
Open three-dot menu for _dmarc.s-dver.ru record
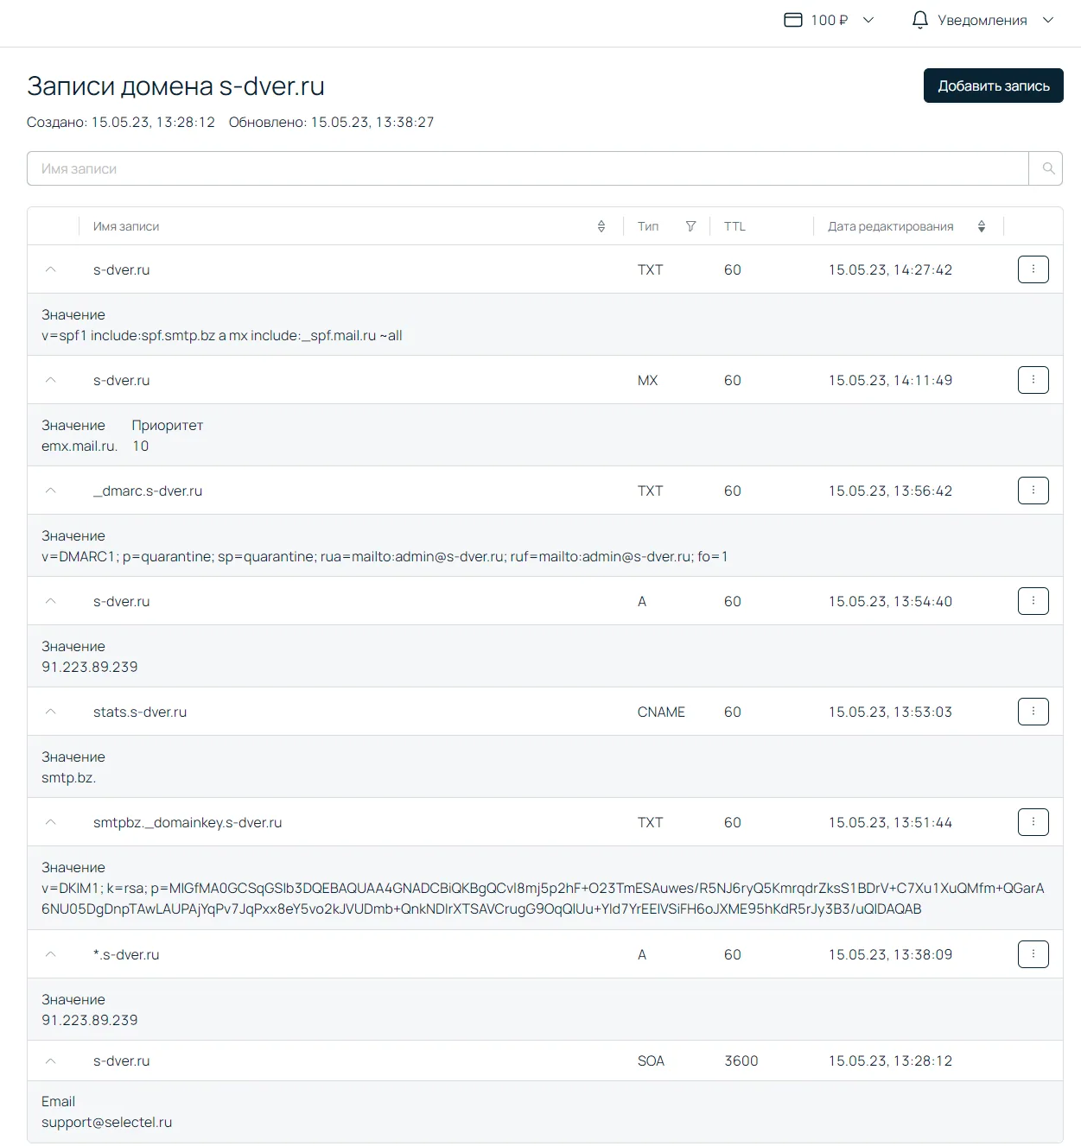(1033, 491)
